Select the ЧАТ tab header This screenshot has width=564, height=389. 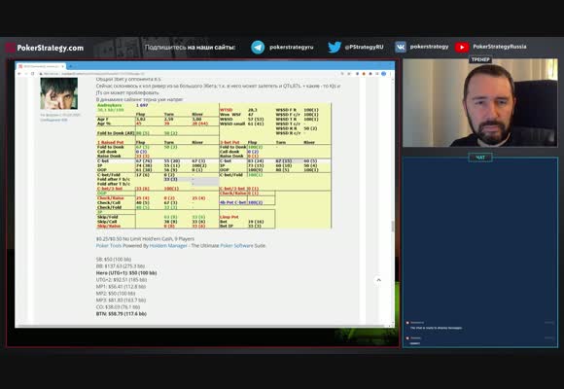click(480, 158)
